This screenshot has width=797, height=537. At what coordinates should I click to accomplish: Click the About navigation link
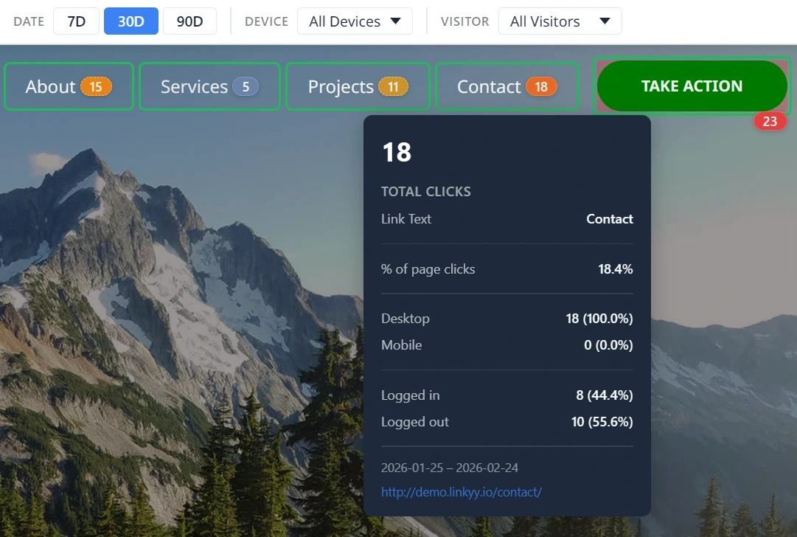coord(51,87)
